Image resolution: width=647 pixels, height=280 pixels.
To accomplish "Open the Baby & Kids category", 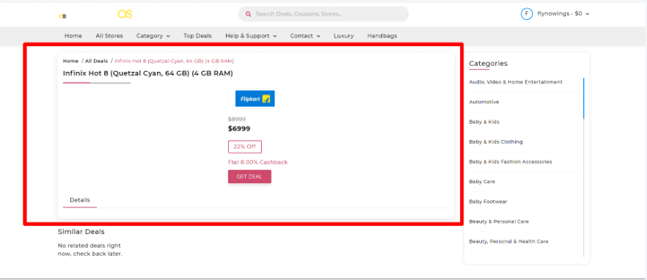I will click(484, 122).
